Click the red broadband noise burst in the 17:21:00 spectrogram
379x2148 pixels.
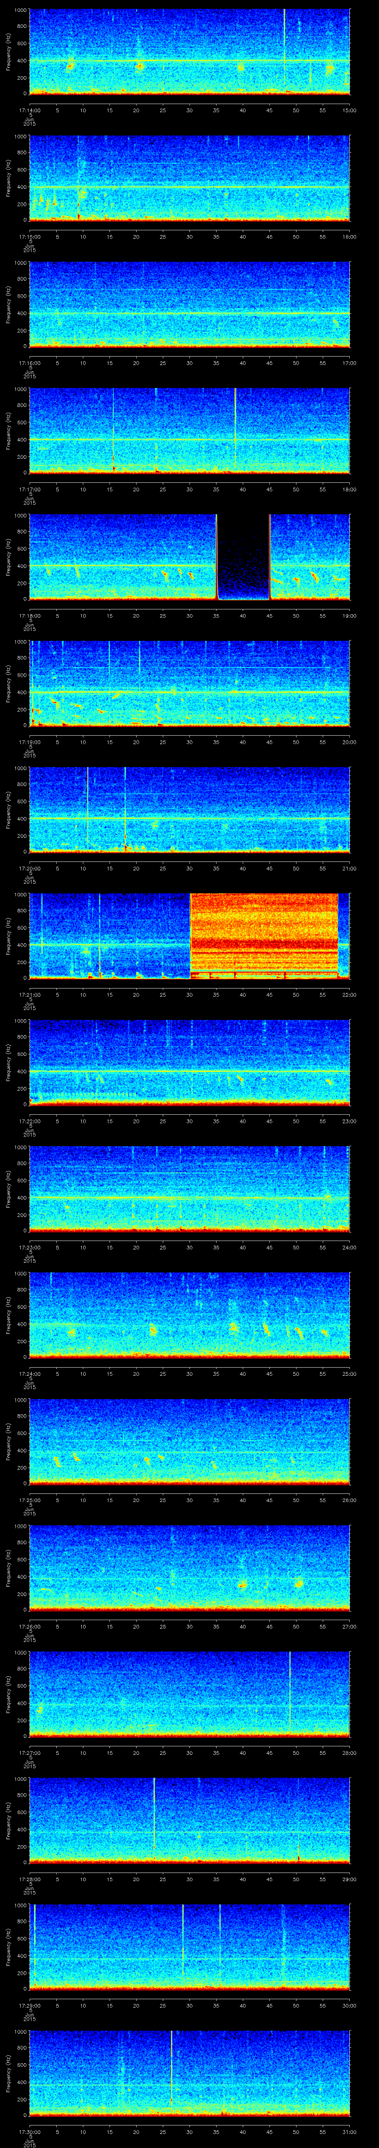tap(264, 936)
